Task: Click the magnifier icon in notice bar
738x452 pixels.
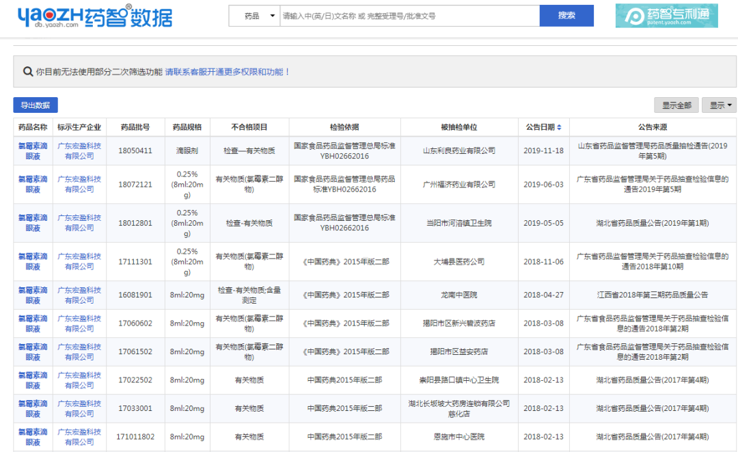Action: pyautogui.click(x=28, y=72)
